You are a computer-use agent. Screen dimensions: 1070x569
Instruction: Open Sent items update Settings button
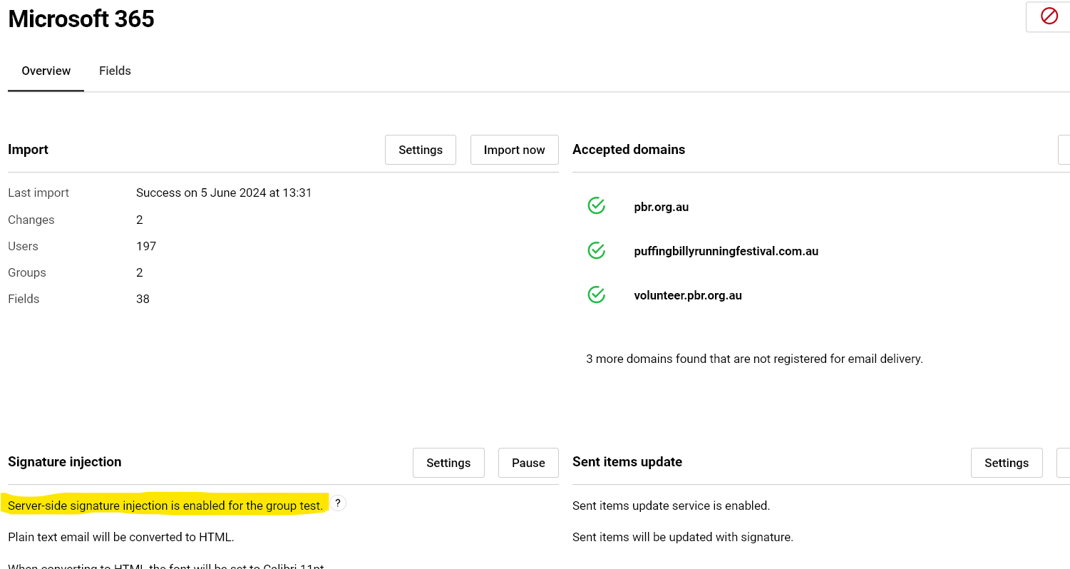[1007, 463]
